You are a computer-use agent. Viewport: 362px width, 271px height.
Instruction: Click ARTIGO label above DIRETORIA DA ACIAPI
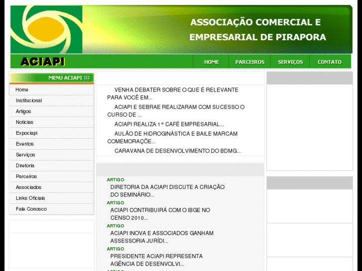[116, 180]
